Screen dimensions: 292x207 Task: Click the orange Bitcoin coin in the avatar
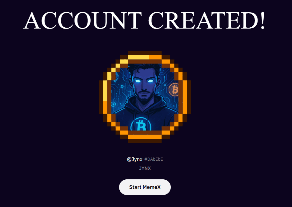click(x=174, y=90)
